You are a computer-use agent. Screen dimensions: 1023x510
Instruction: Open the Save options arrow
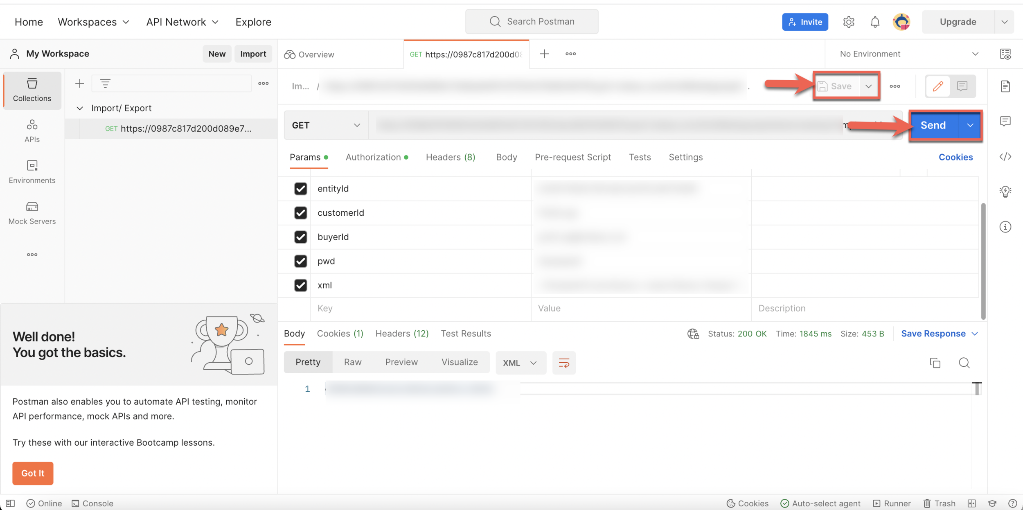tap(868, 86)
